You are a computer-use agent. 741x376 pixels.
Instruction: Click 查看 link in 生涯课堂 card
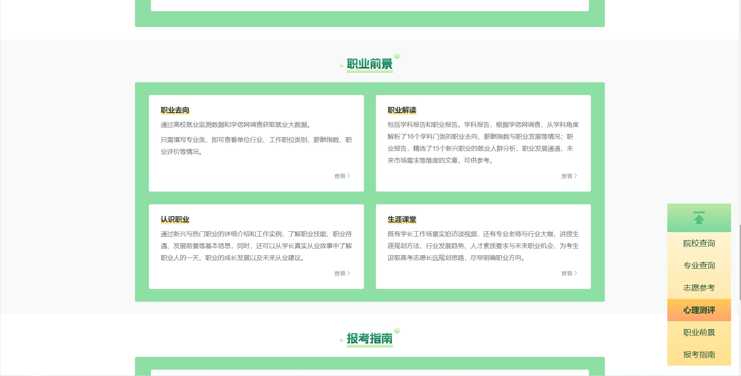569,273
